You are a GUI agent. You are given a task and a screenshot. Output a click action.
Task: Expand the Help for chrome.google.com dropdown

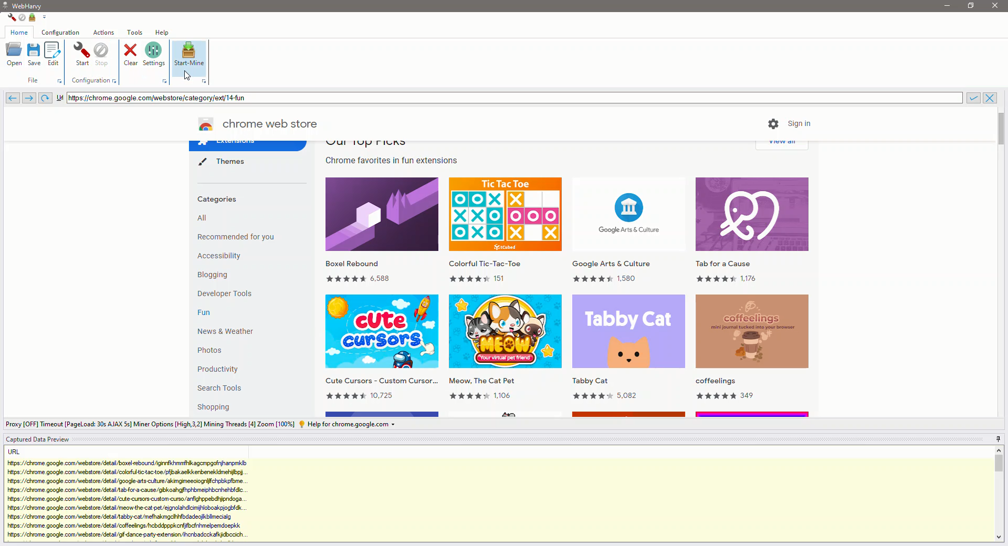tap(393, 425)
